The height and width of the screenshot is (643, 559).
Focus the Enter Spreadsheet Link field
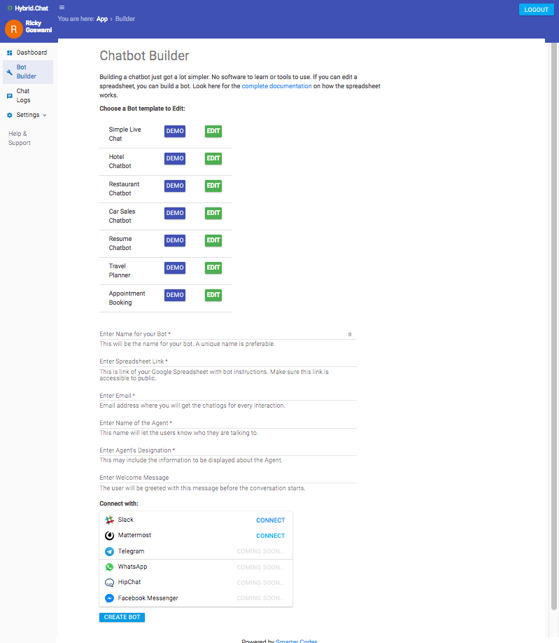227,361
